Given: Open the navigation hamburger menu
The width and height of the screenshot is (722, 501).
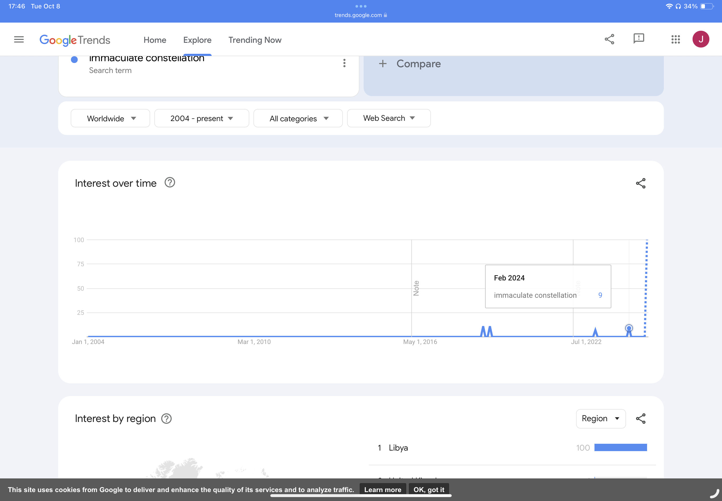Looking at the screenshot, I should (x=19, y=39).
